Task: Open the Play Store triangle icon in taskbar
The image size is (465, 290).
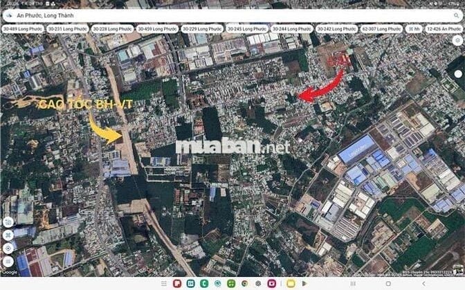Action: click(x=304, y=284)
